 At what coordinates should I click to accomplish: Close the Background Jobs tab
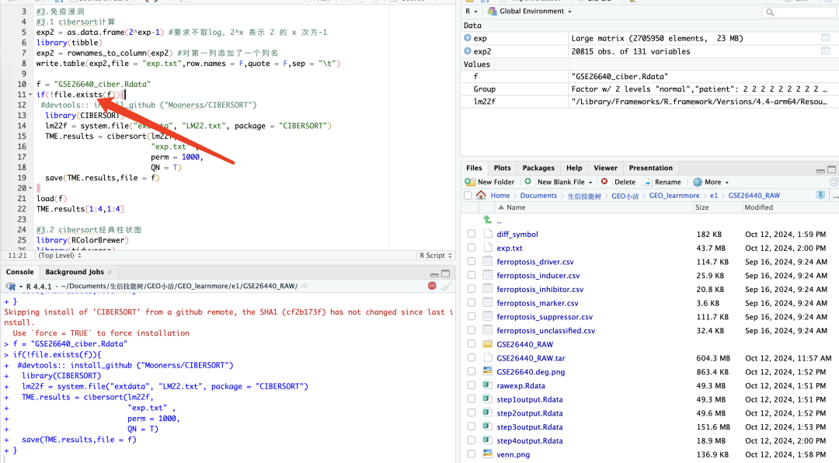click(x=110, y=272)
